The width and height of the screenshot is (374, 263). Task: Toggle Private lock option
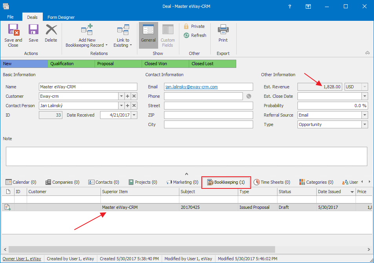(194, 26)
